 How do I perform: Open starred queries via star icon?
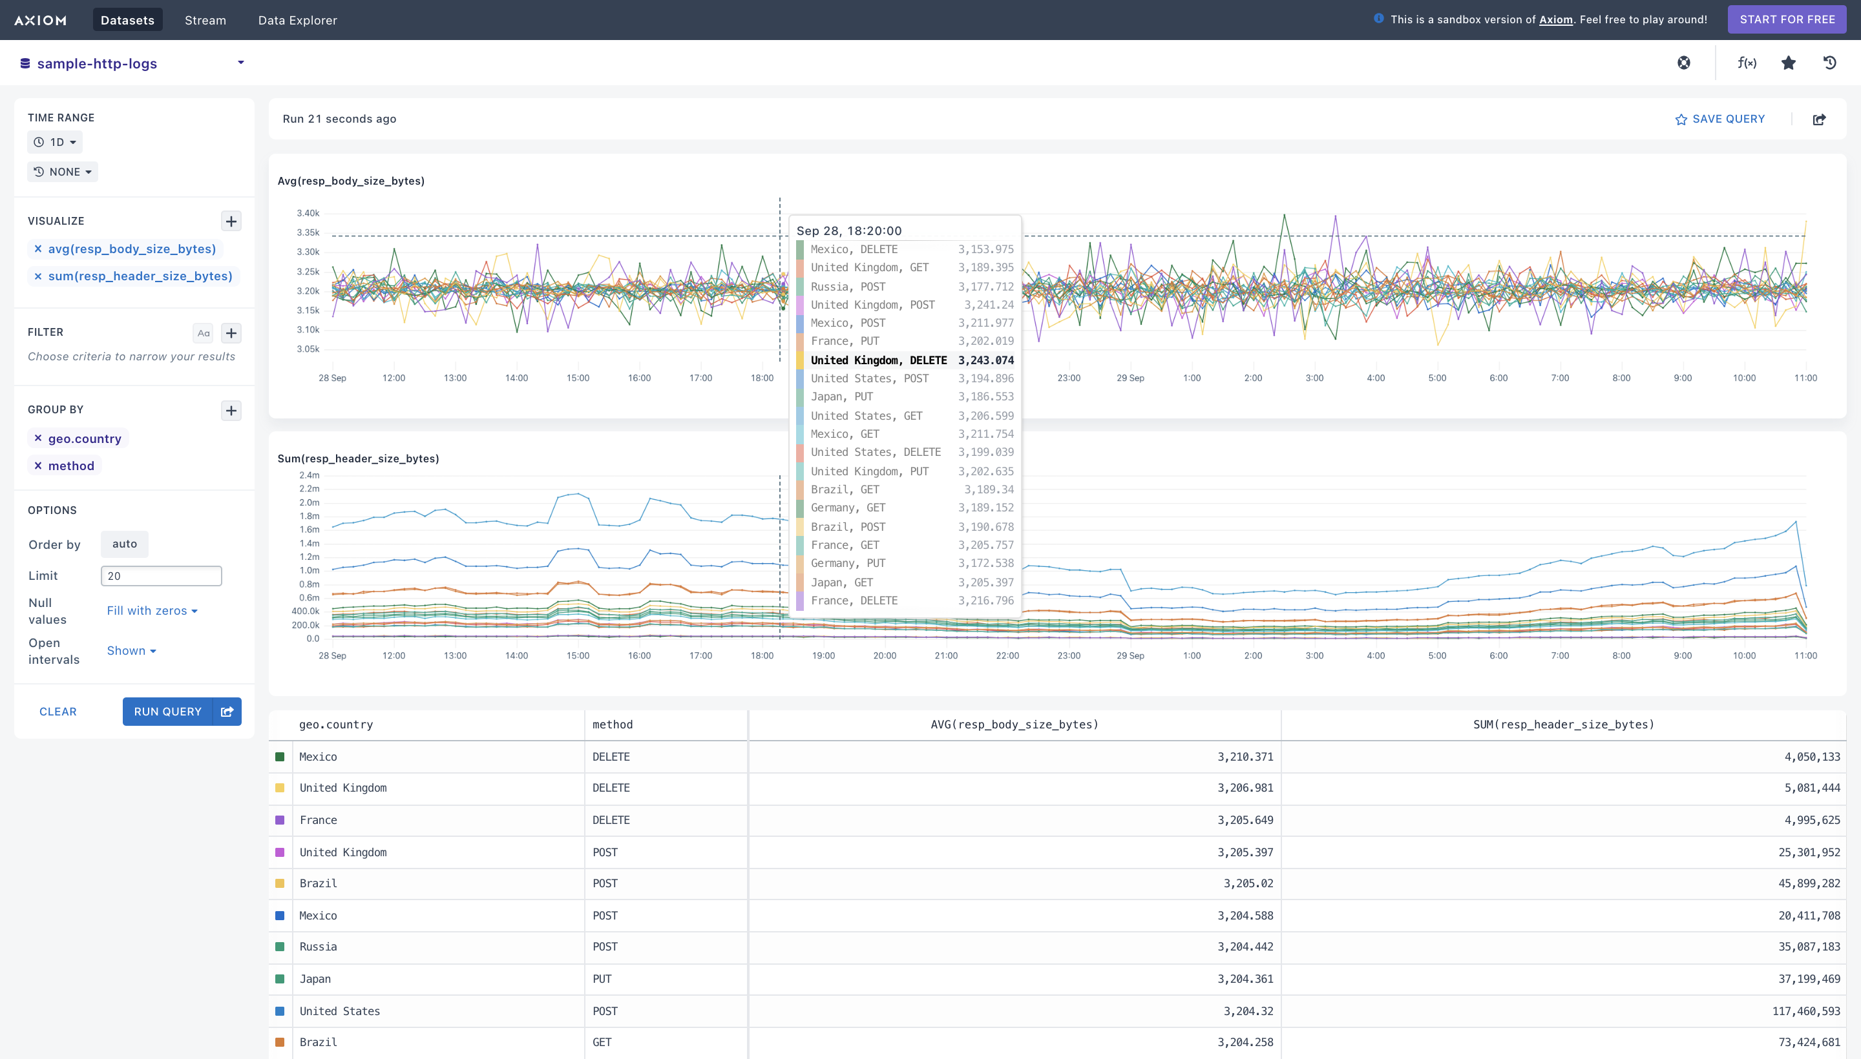(x=1788, y=63)
